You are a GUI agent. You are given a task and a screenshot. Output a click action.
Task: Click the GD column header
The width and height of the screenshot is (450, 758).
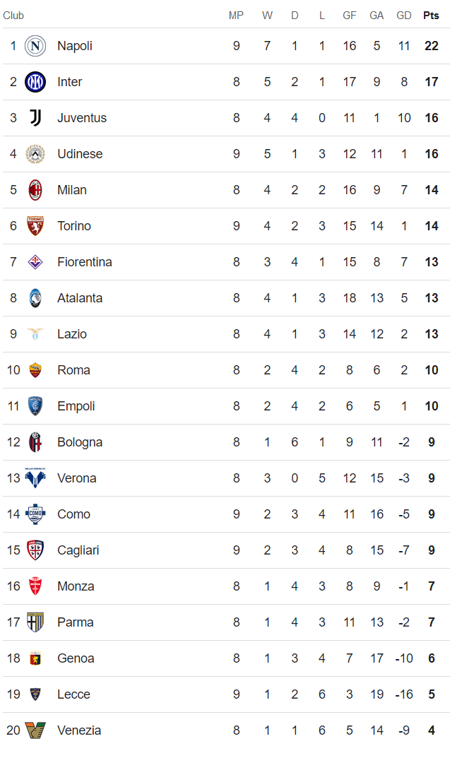404,16
